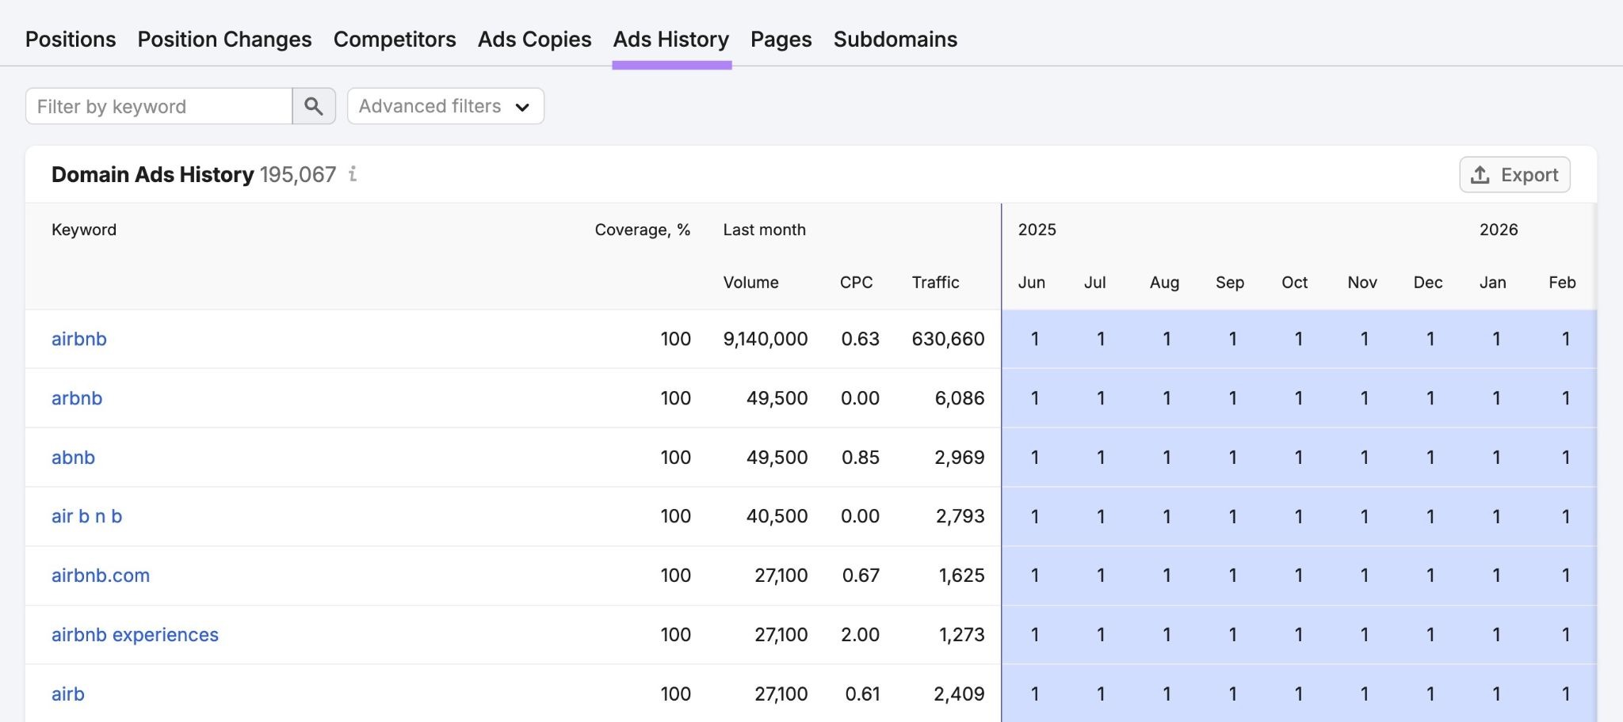Click the Nov month column header
This screenshot has height=722, width=1623.
[1362, 283]
